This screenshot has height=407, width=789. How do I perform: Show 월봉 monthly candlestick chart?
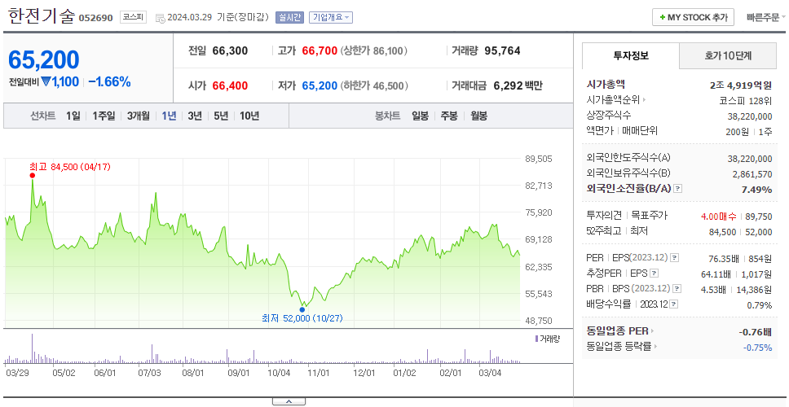479,116
